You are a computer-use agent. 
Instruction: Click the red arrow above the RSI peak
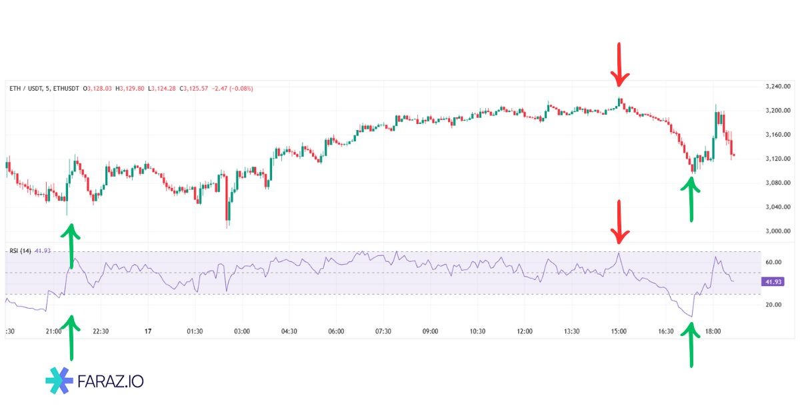point(620,221)
